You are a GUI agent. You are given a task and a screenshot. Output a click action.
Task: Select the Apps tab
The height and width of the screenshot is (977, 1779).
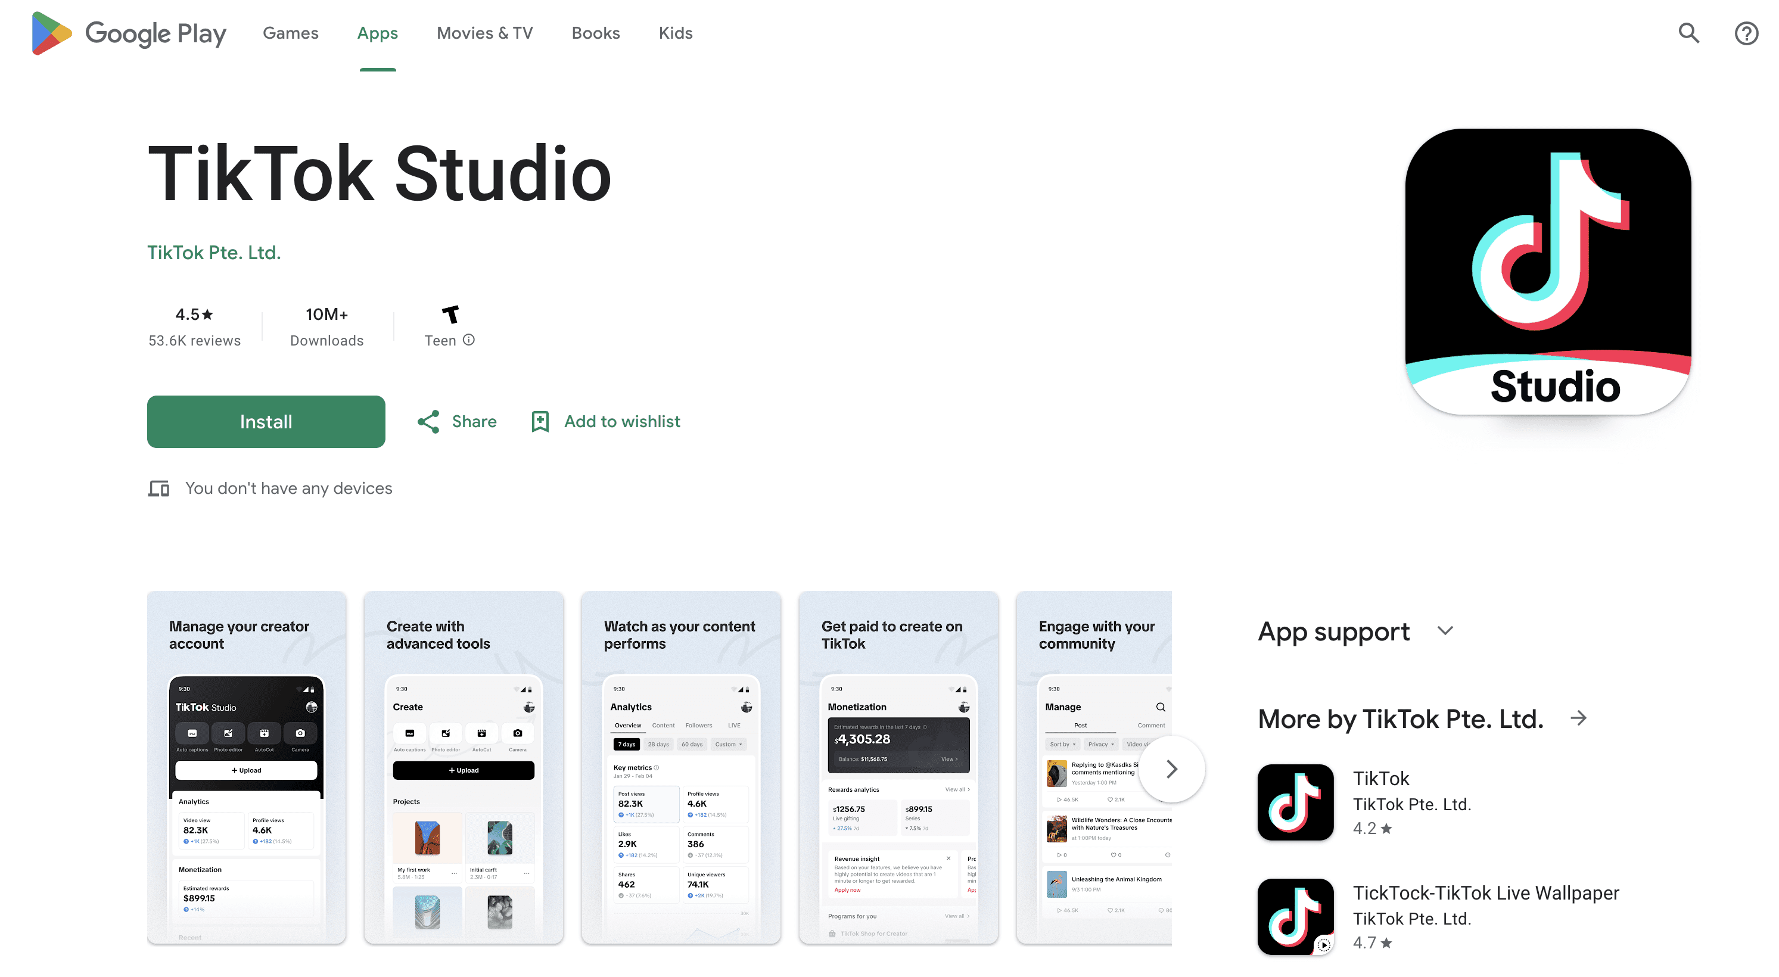[377, 33]
